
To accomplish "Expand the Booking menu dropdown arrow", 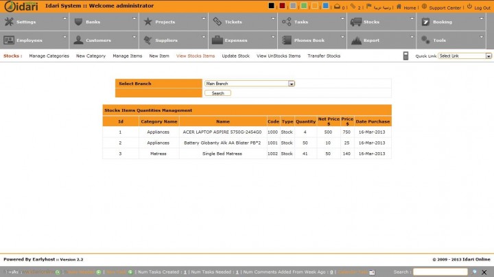I will 482,19.
